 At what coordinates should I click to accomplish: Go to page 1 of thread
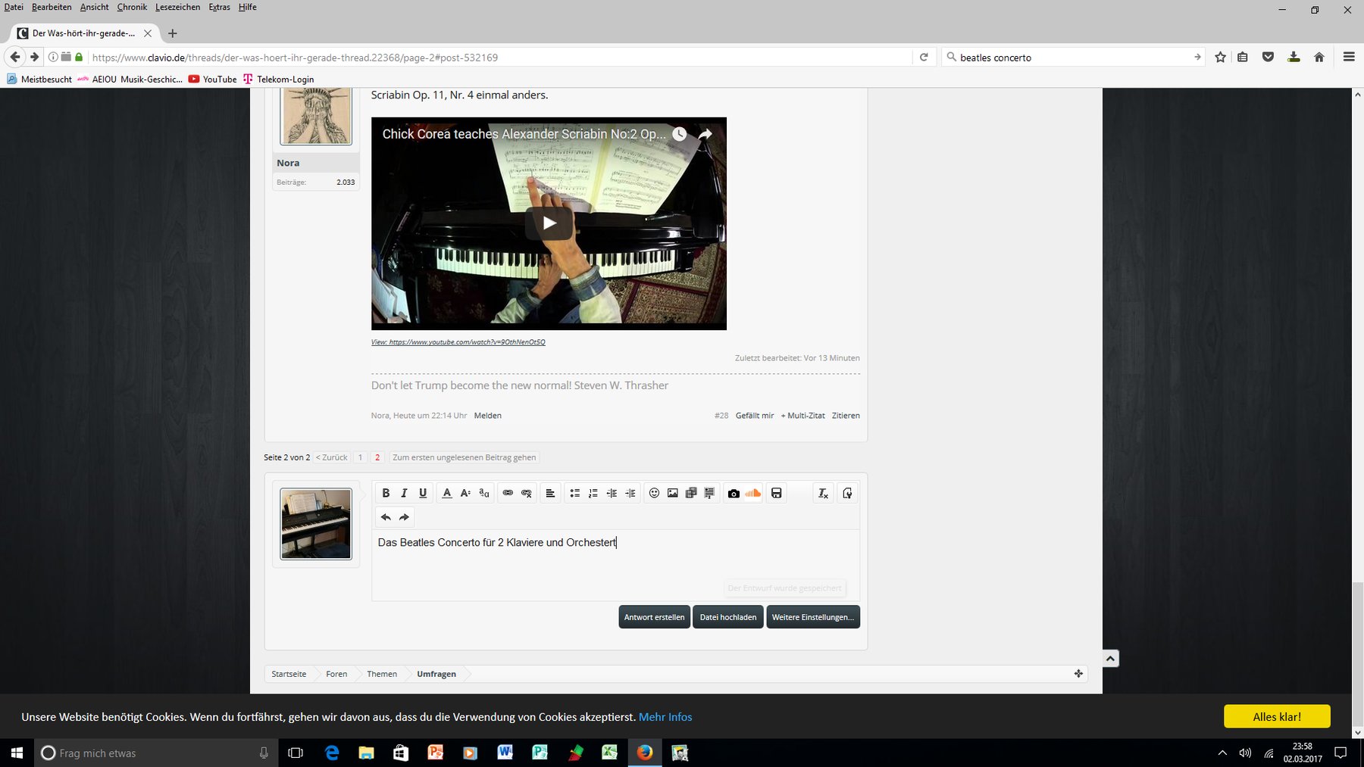click(x=361, y=457)
